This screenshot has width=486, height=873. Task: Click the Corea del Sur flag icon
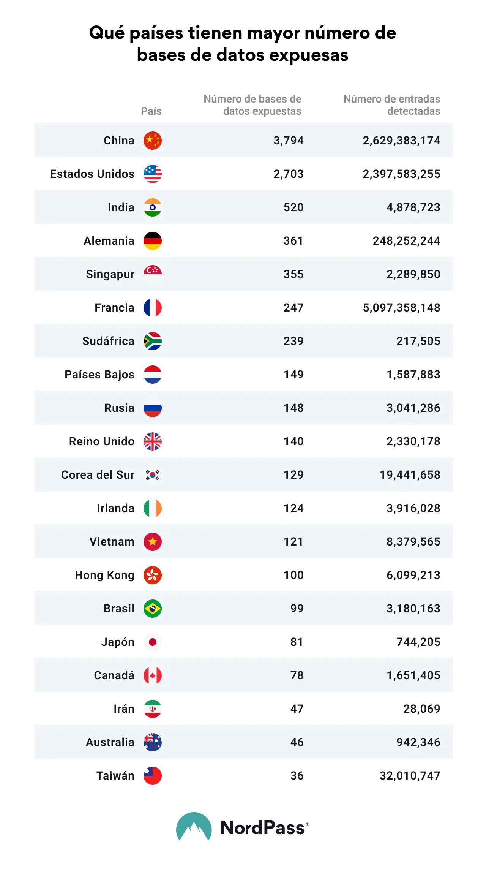153,475
